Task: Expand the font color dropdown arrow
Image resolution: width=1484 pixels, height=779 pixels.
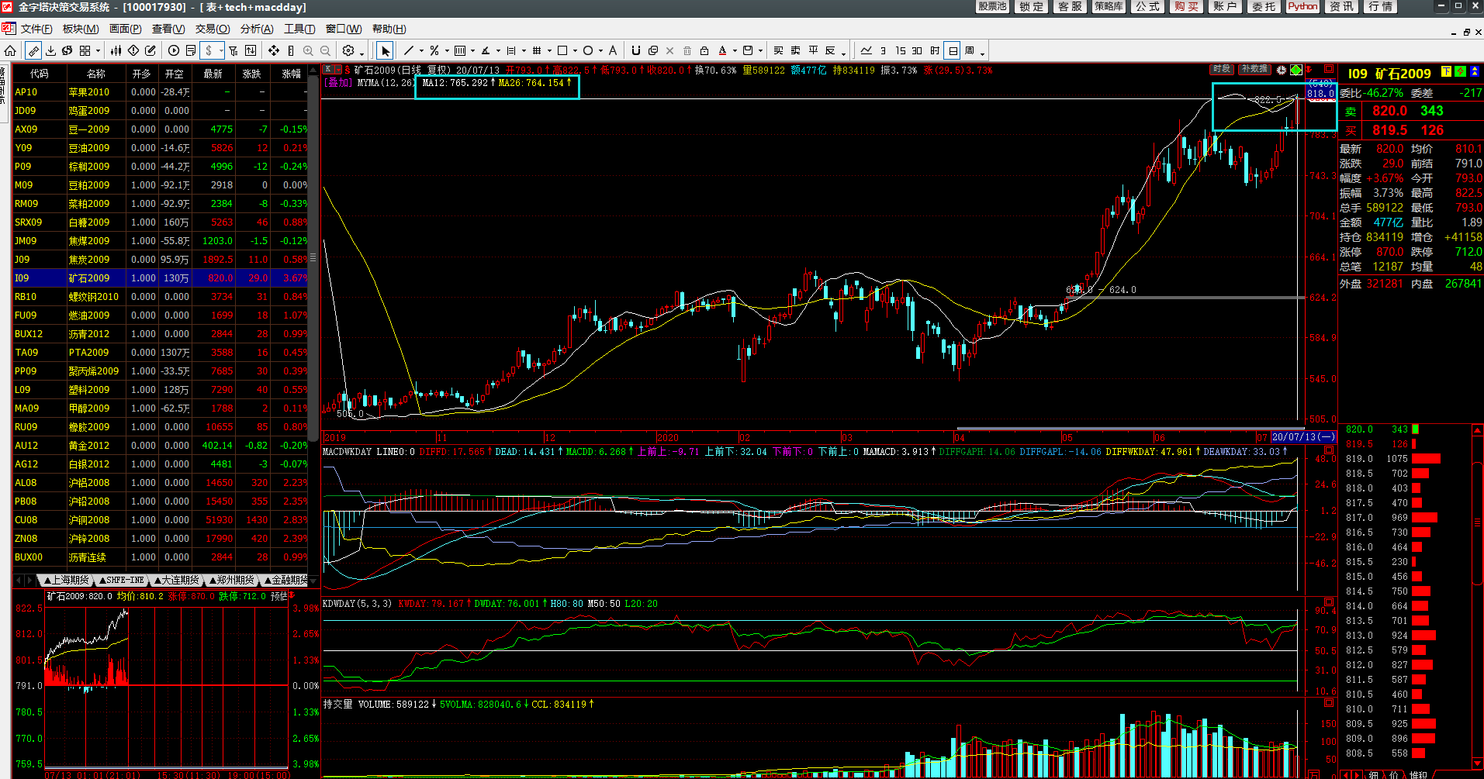Action: [735, 51]
